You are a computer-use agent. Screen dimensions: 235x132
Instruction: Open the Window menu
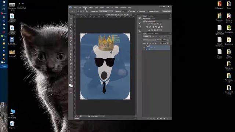[x=123, y=7]
